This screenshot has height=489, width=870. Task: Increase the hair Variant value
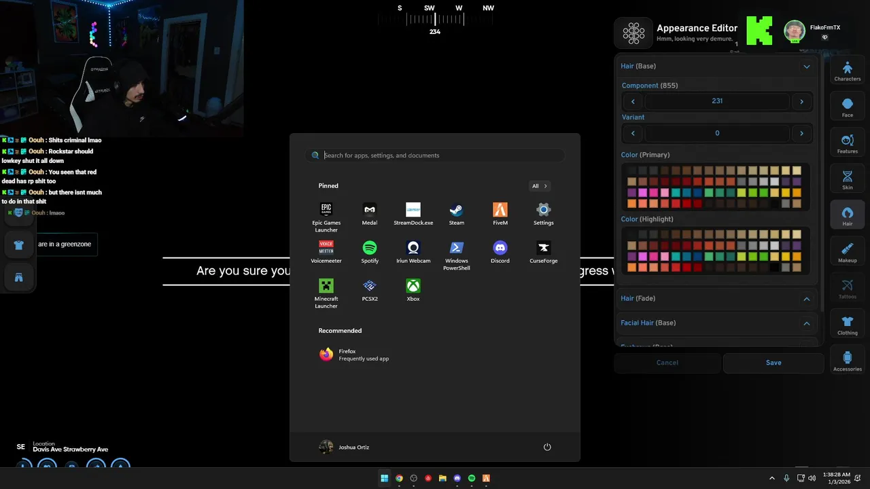click(x=801, y=134)
